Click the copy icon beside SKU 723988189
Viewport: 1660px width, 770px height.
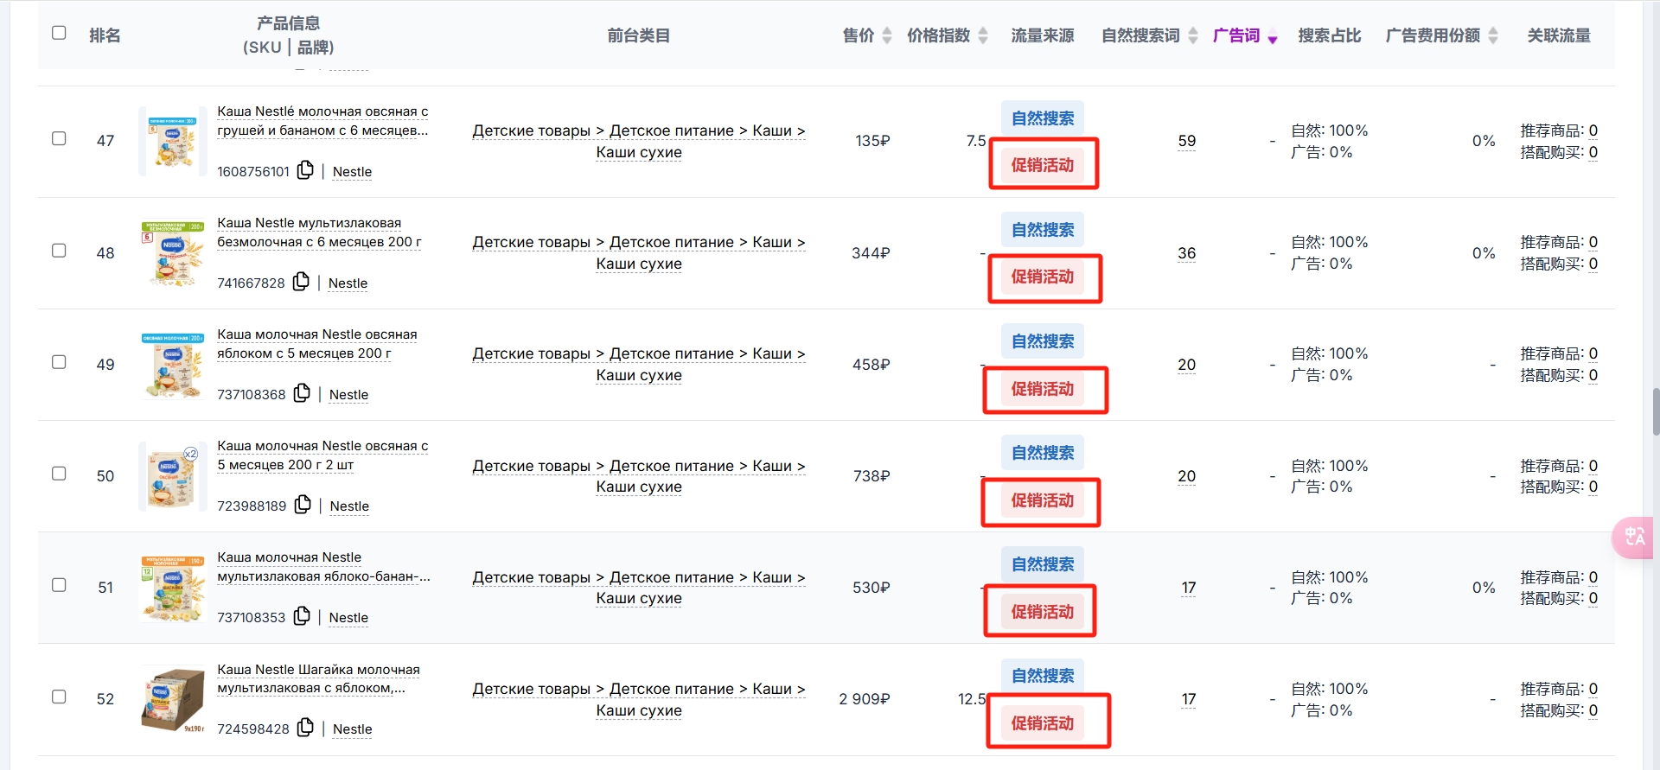(303, 505)
